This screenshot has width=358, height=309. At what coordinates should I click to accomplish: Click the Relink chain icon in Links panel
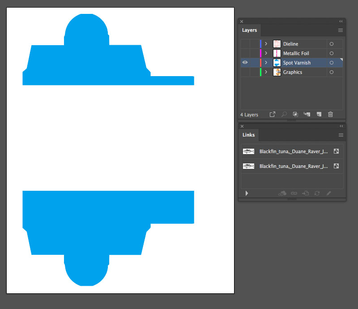[294, 193]
